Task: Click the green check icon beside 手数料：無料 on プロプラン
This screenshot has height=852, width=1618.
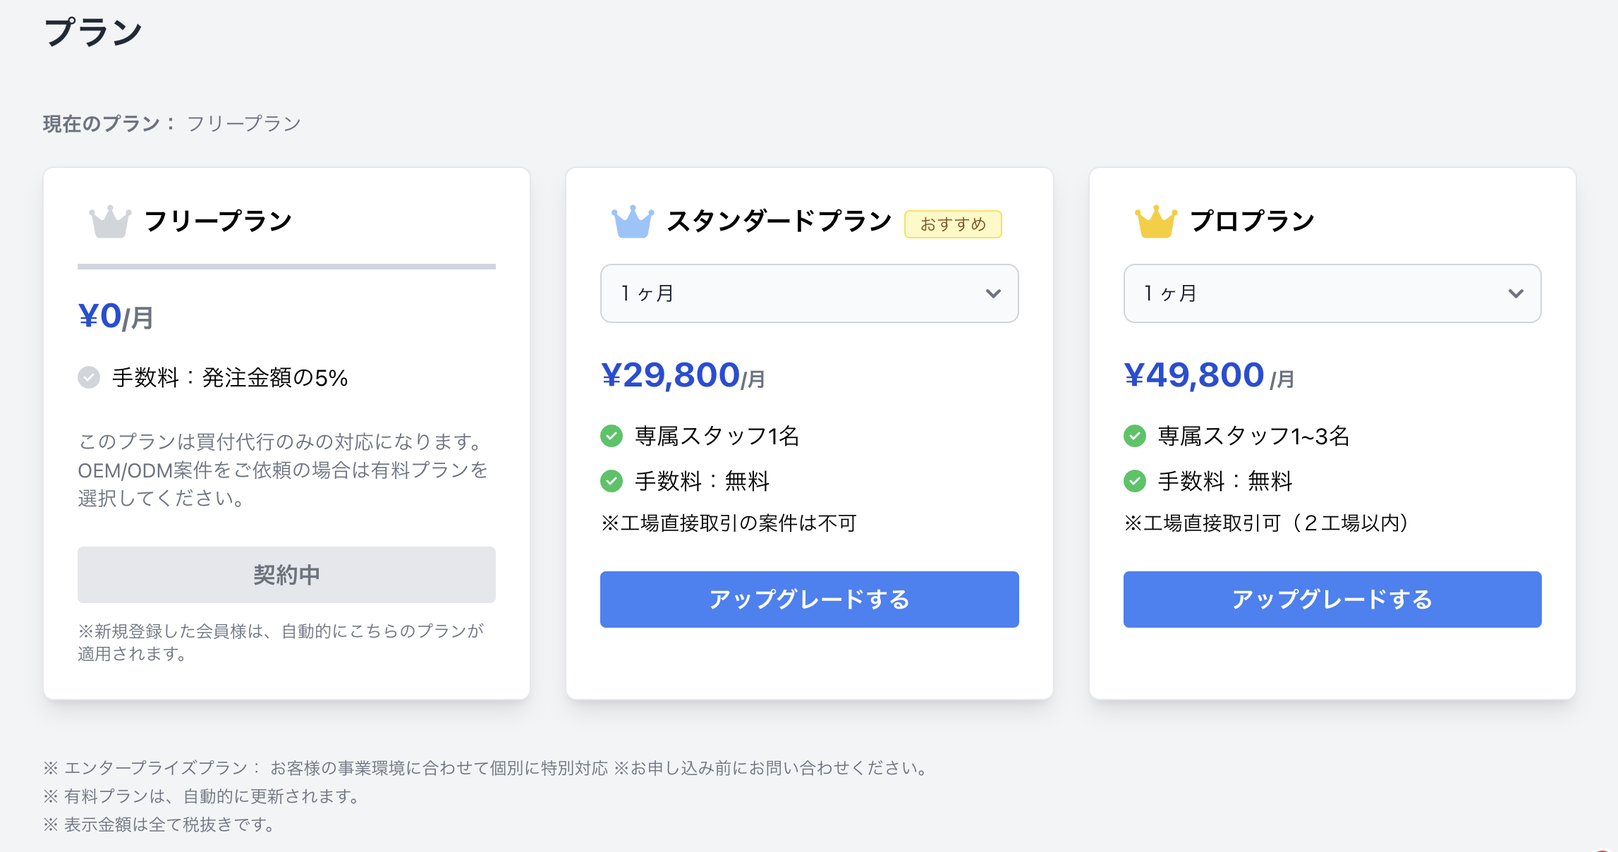Action: 1136,482
